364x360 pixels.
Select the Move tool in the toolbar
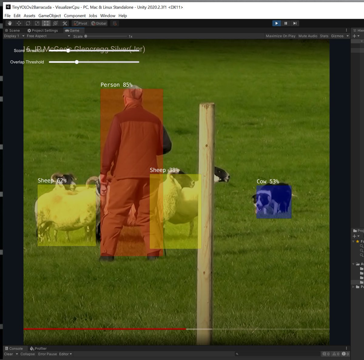[x=19, y=23]
